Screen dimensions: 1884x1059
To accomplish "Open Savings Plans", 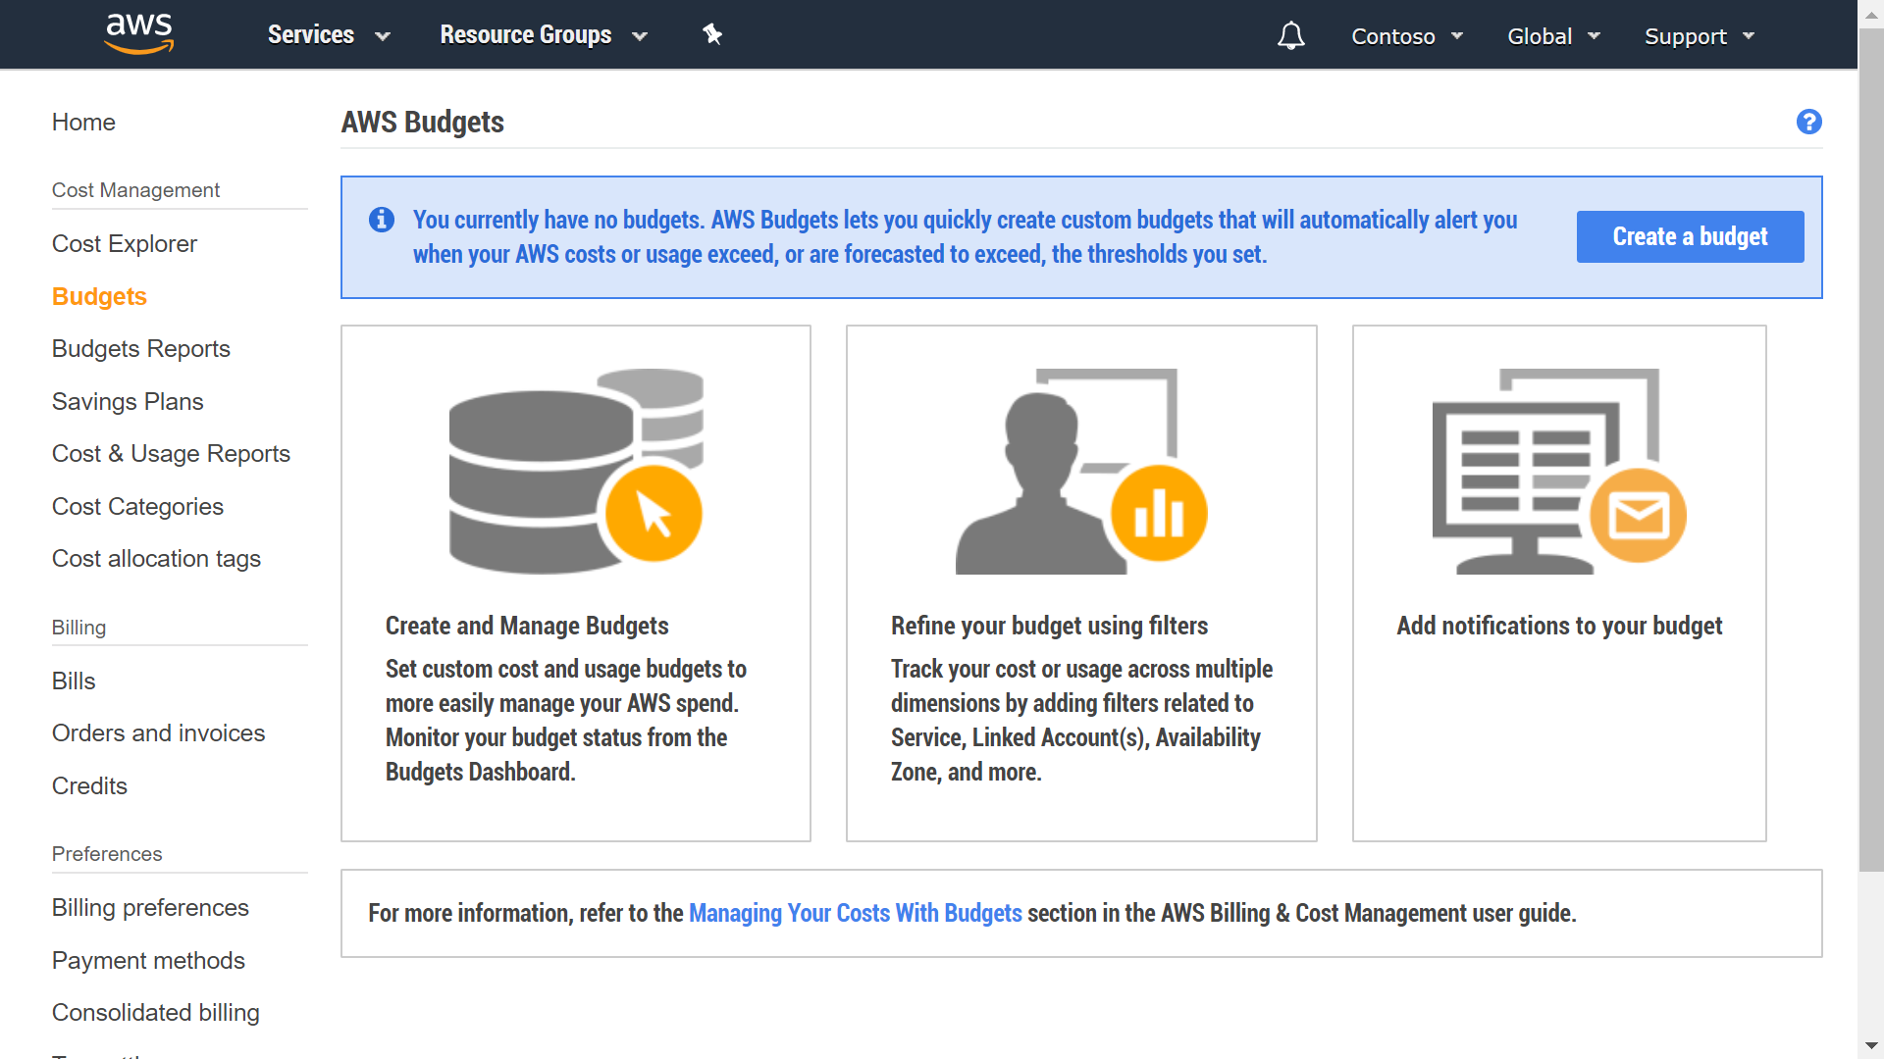I will 128,402.
